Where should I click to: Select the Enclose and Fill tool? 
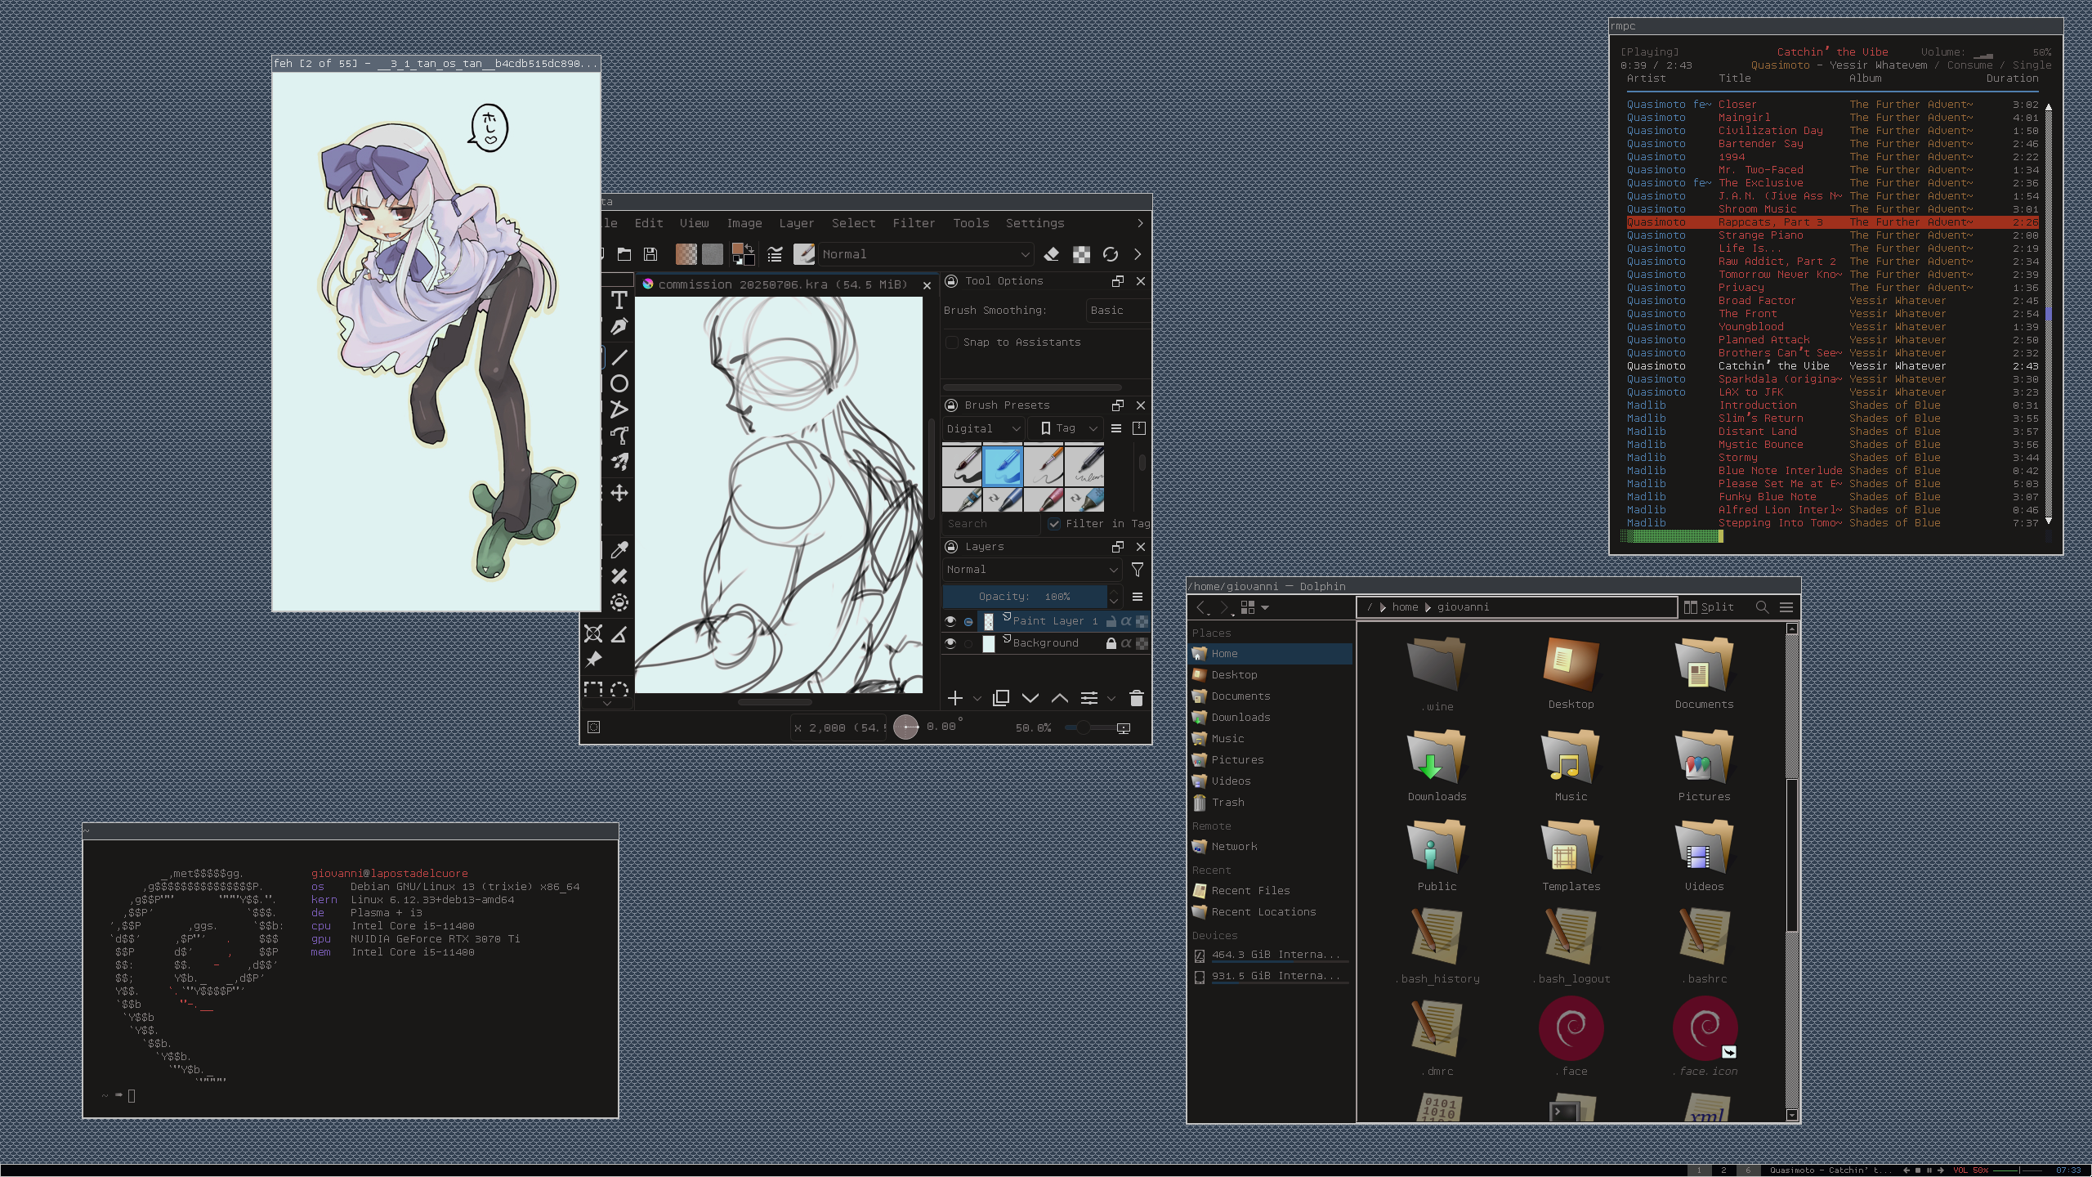[619, 603]
